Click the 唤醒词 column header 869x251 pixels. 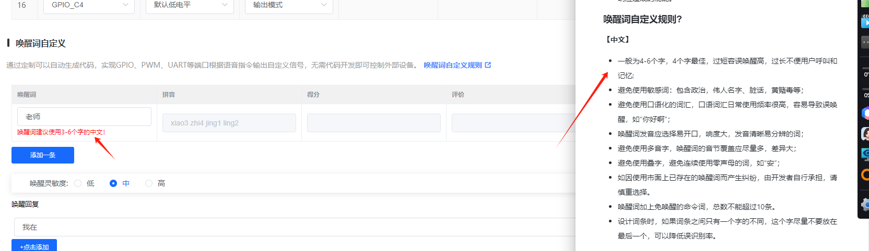point(27,95)
